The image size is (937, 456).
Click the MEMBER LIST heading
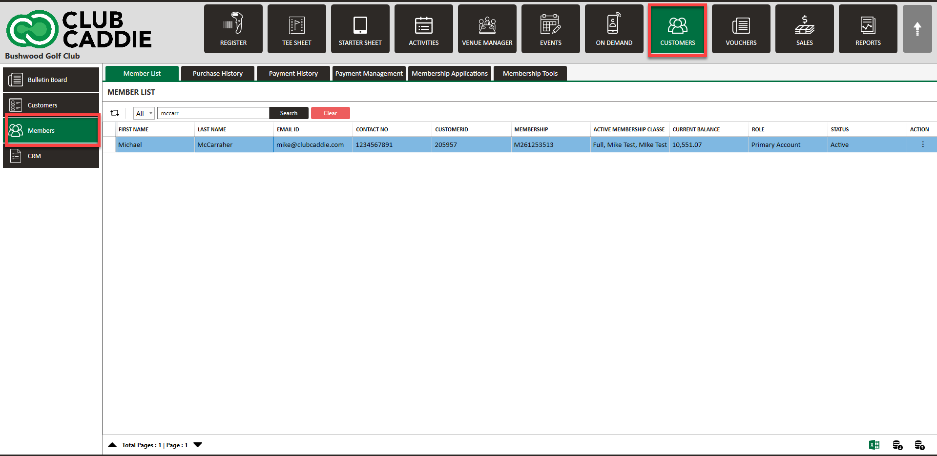[131, 92]
